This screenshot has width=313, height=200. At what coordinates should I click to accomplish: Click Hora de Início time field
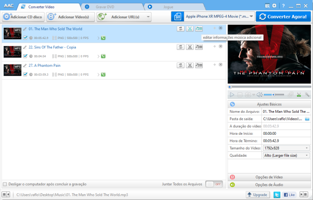[286, 133]
